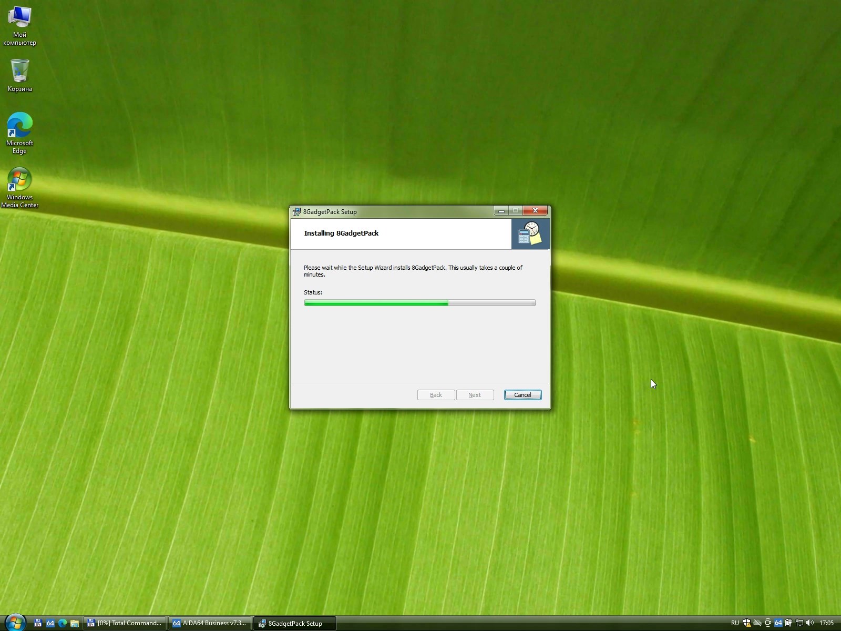The width and height of the screenshot is (841, 631).
Task: Switch to the AIDA64 Business taskbar button
Action: (x=210, y=623)
